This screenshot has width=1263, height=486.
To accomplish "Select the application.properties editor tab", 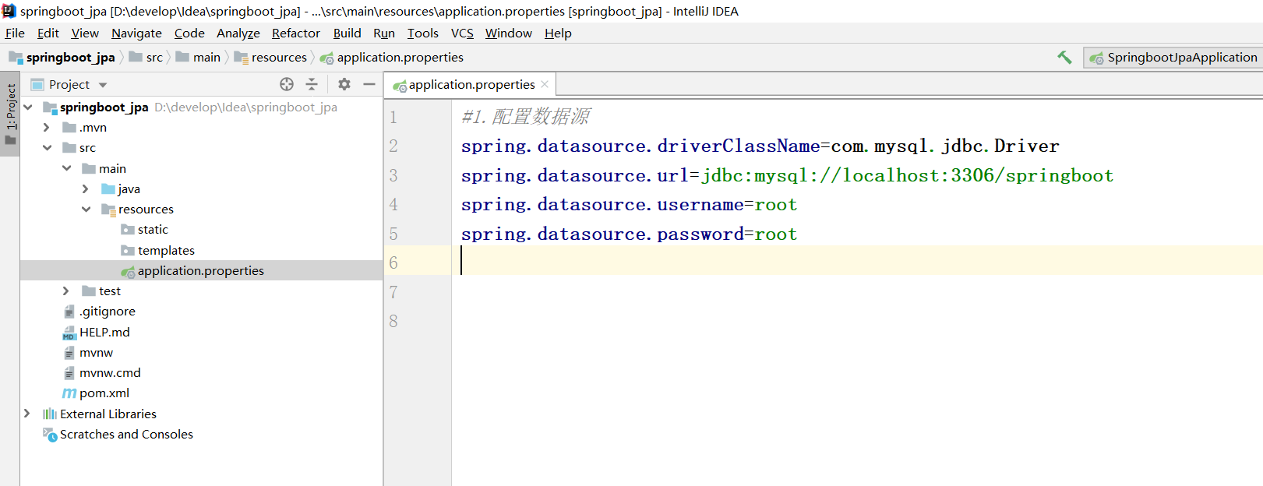I will [x=471, y=84].
